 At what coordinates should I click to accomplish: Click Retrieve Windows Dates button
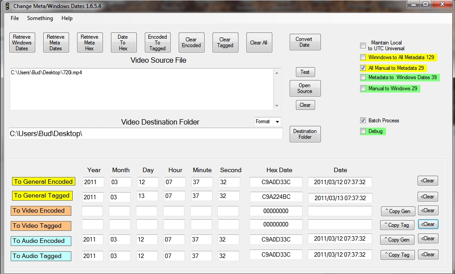(22, 43)
